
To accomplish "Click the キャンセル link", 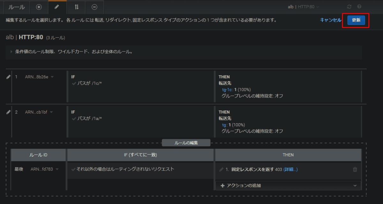I will tap(331, 20).
